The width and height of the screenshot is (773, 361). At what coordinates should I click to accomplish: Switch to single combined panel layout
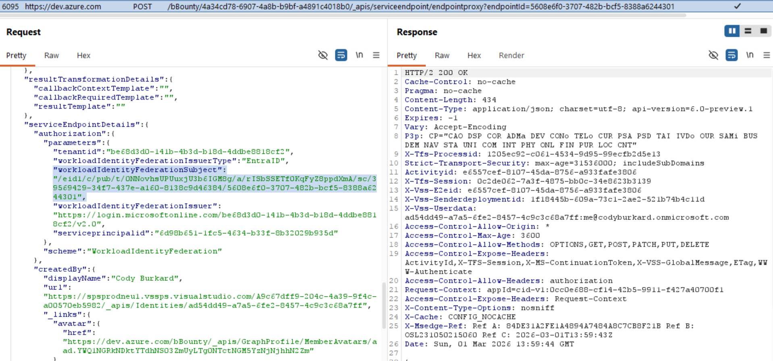pos(763,31)
